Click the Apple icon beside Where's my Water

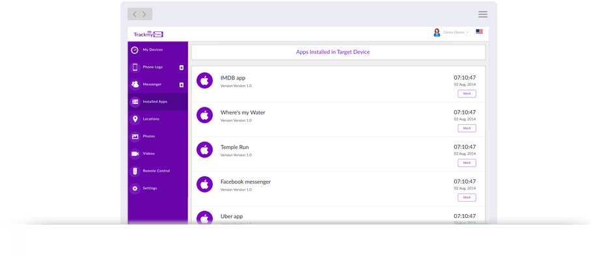tap(204, 115)
